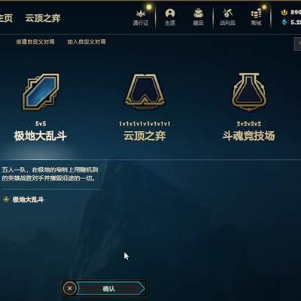Select the 极地大乱斗 5v5 mode emblem
Image resolution: width=301 pixels, height=301 pixels.
tap(41, 92)
